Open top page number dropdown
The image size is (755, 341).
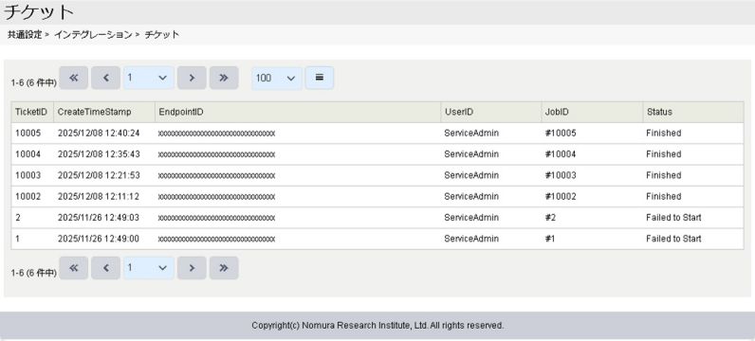148,78
